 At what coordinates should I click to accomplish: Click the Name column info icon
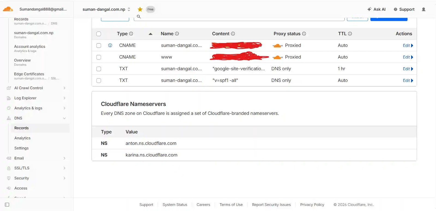pos(177,34)
